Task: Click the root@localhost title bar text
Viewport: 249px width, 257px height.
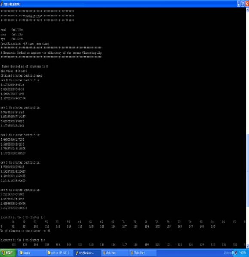Action: (x=12, y=4)
